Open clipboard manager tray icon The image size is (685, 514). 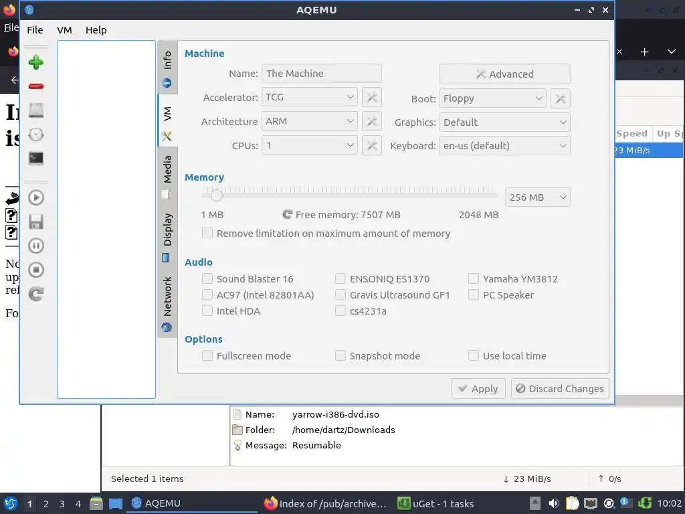572,503
